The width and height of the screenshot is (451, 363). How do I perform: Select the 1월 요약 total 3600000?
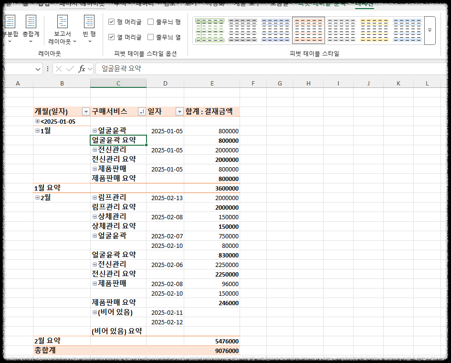click(212, 188)
